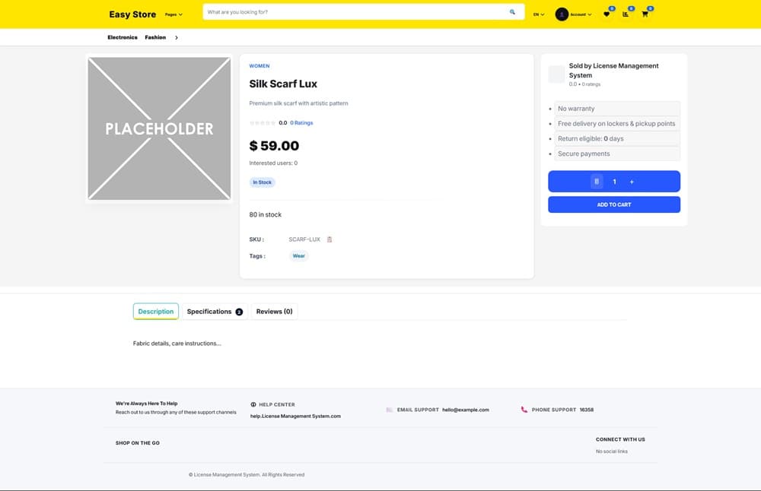Click the trash icon in the quantity selector

pos(597,182)
